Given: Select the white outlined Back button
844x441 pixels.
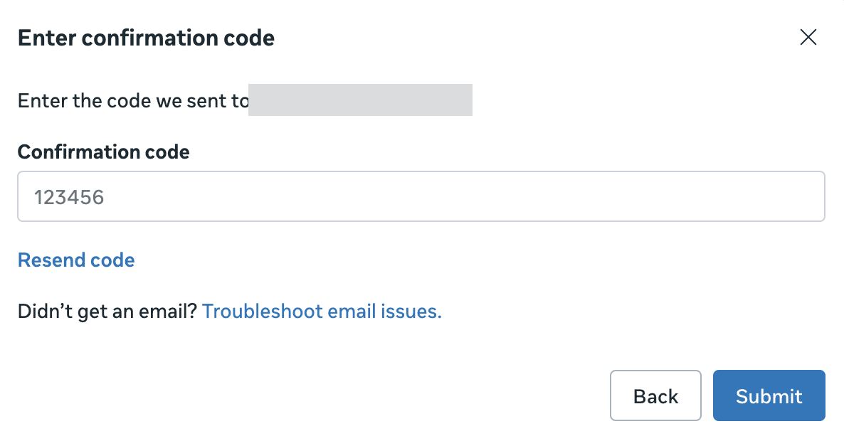Looking at the screenshot, I should [x=655, y=395].
